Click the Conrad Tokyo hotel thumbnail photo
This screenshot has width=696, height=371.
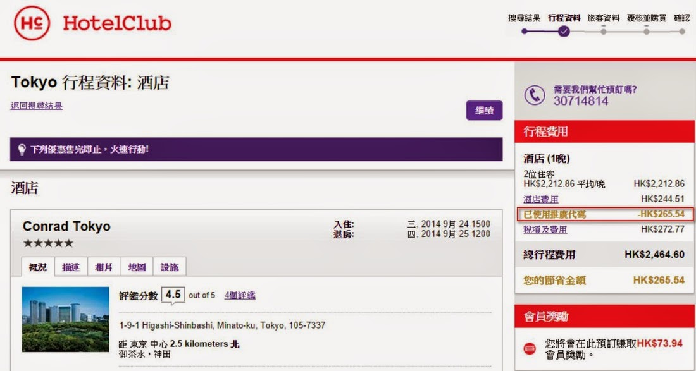(65, 319)
